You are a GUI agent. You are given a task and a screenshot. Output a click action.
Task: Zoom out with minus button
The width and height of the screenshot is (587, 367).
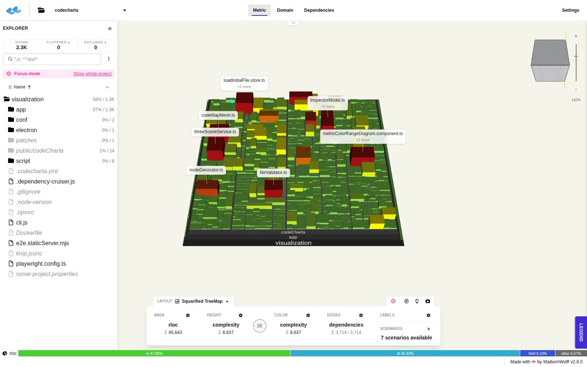[x=576, y=89]
